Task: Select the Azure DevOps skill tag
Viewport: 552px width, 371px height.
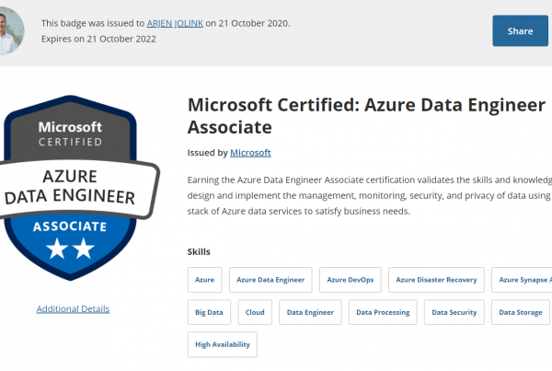Action: pyautogui.click(x=349, y=280)
